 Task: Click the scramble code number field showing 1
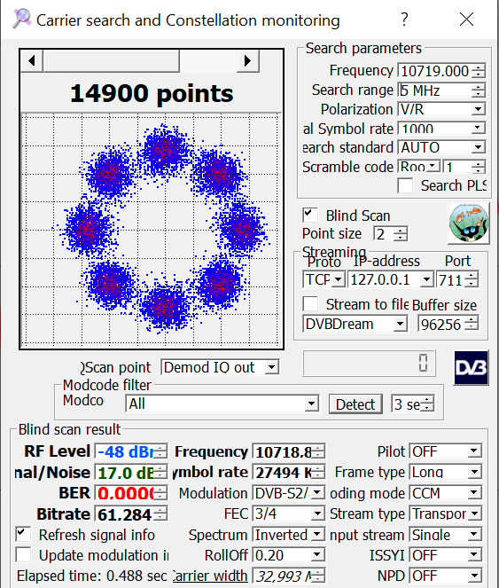click(x=464, y=166)
